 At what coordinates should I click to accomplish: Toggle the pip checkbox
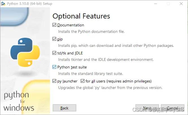(54, 39)
